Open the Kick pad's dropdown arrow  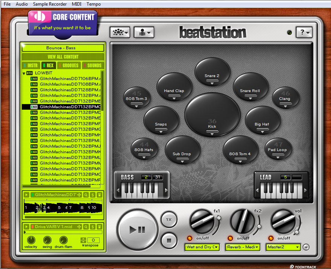pos(212,134)
